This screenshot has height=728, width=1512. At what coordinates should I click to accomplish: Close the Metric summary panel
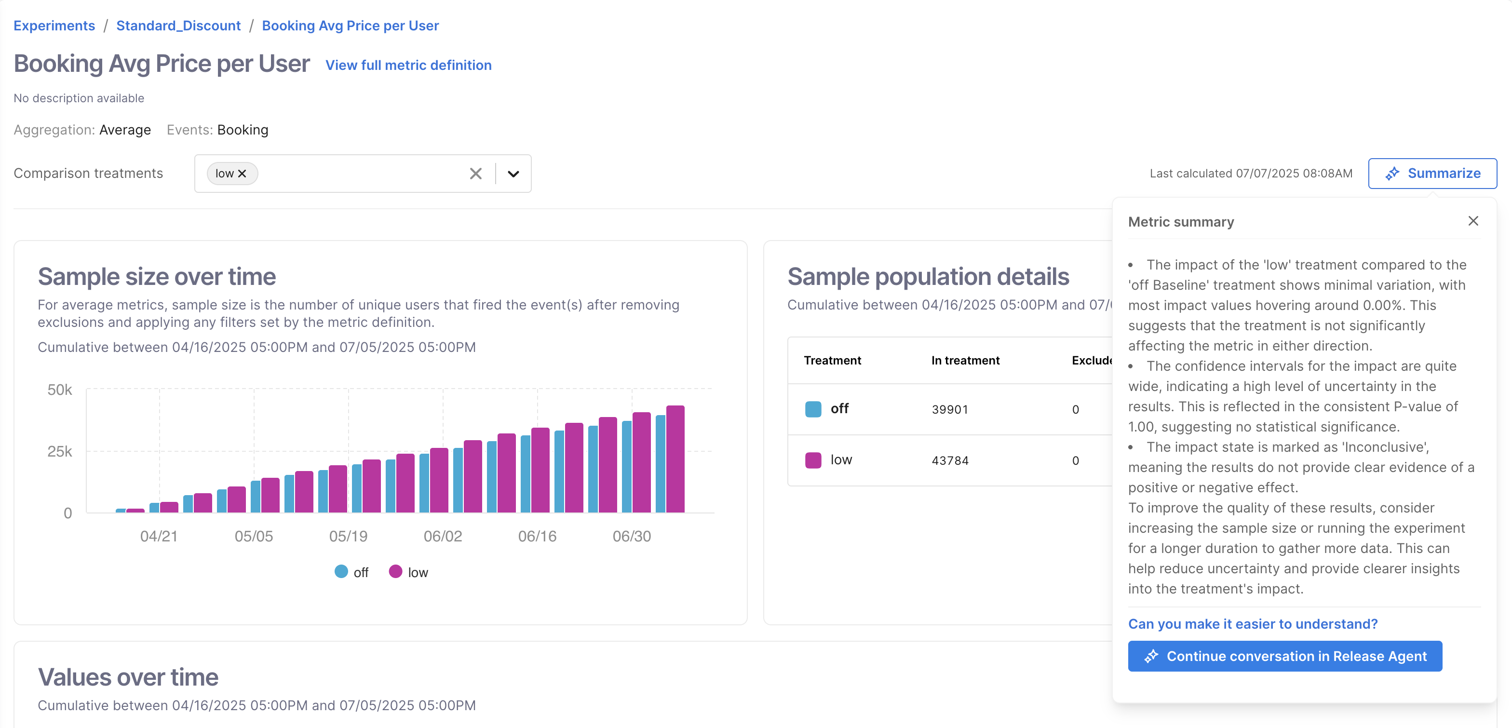pos(1472,221)
